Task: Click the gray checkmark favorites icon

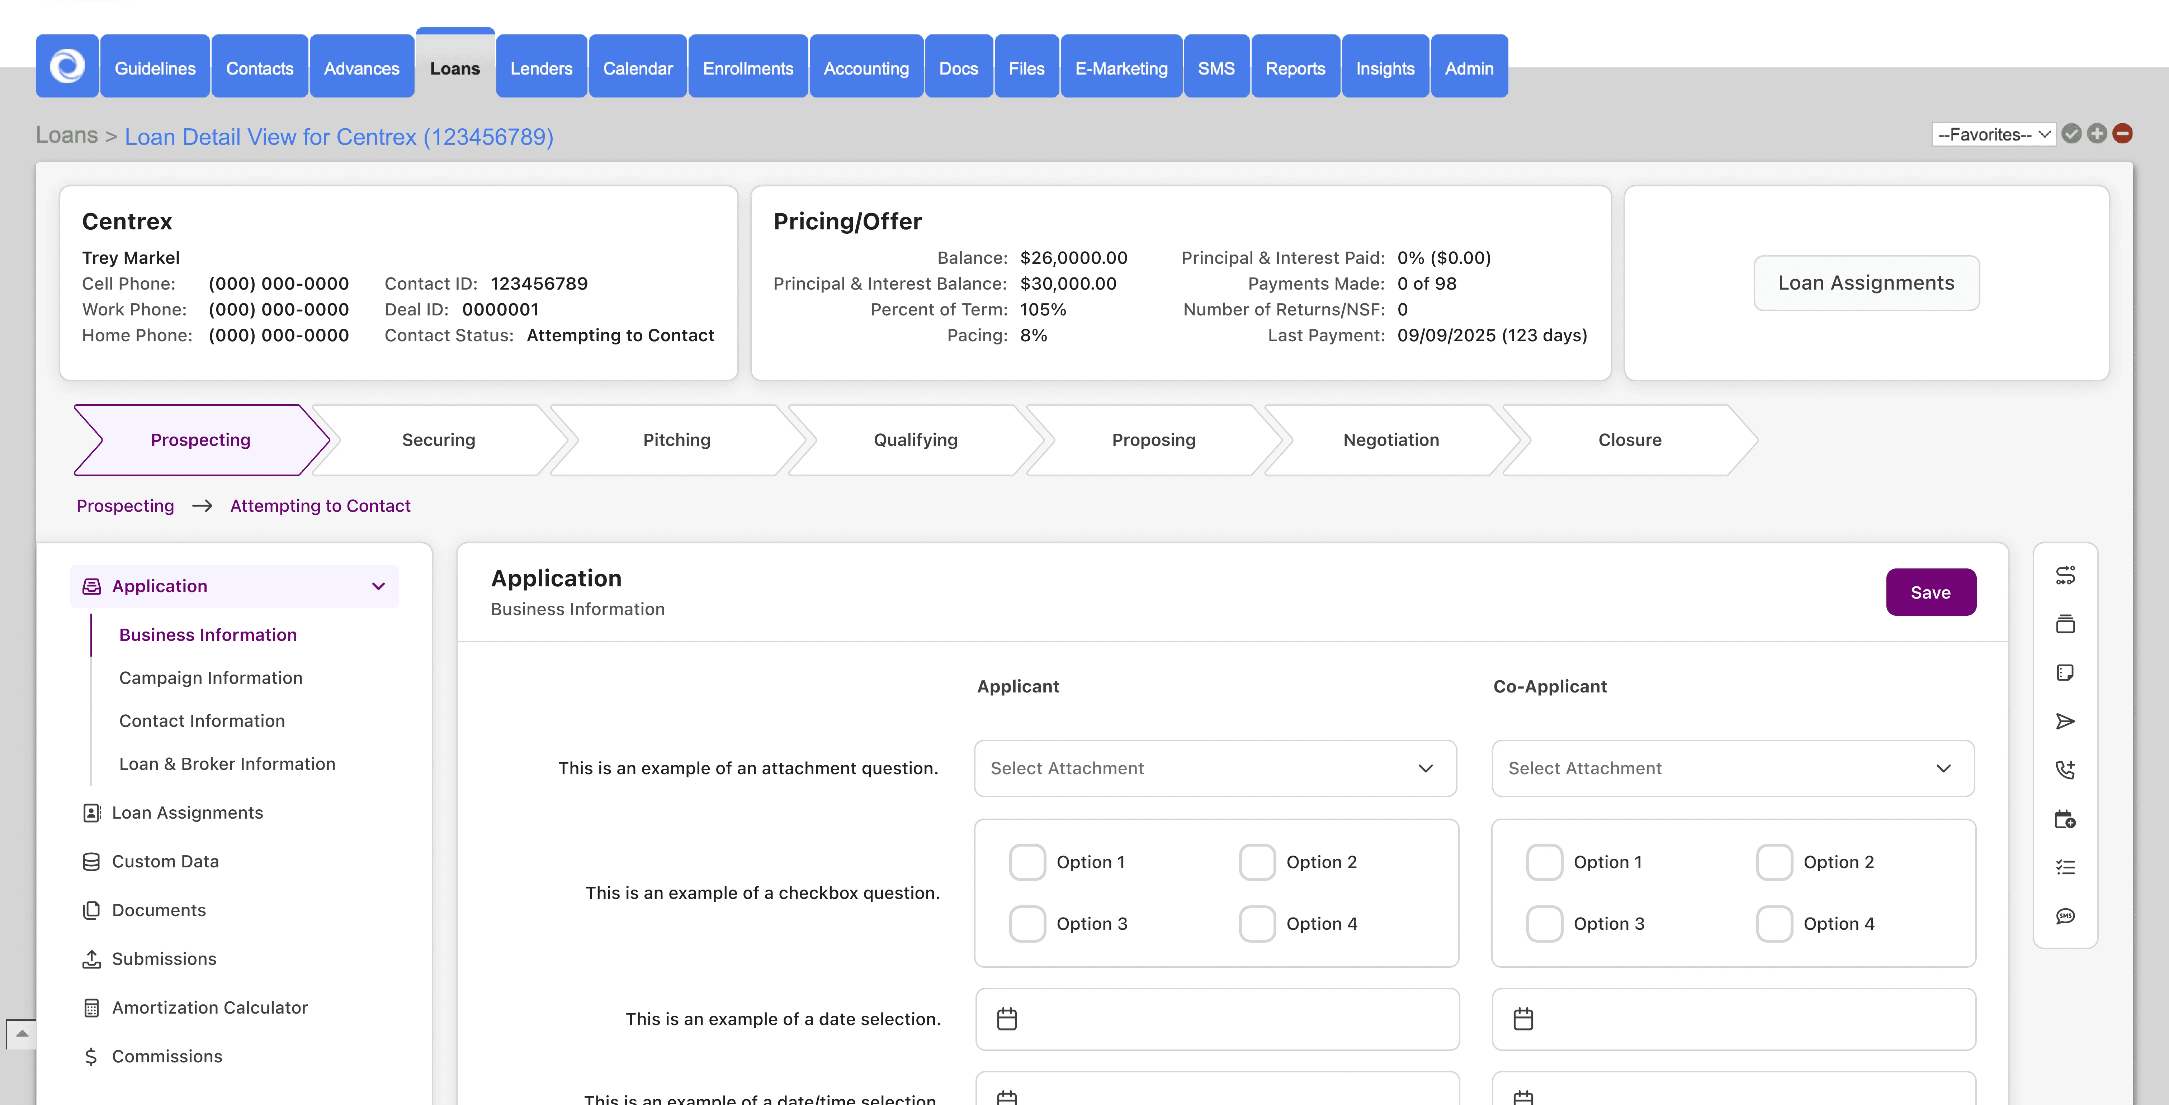Action: click(x=2072, y=134)
